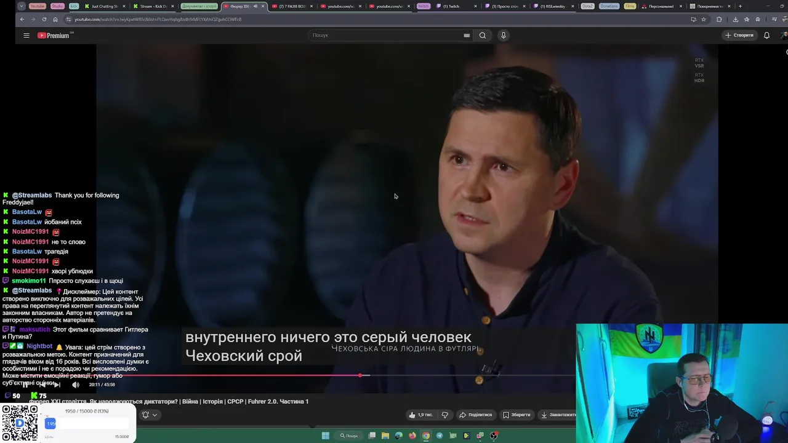Click donation QR code image
Viewport: 788px width, 443px height.
coord(20,423)
